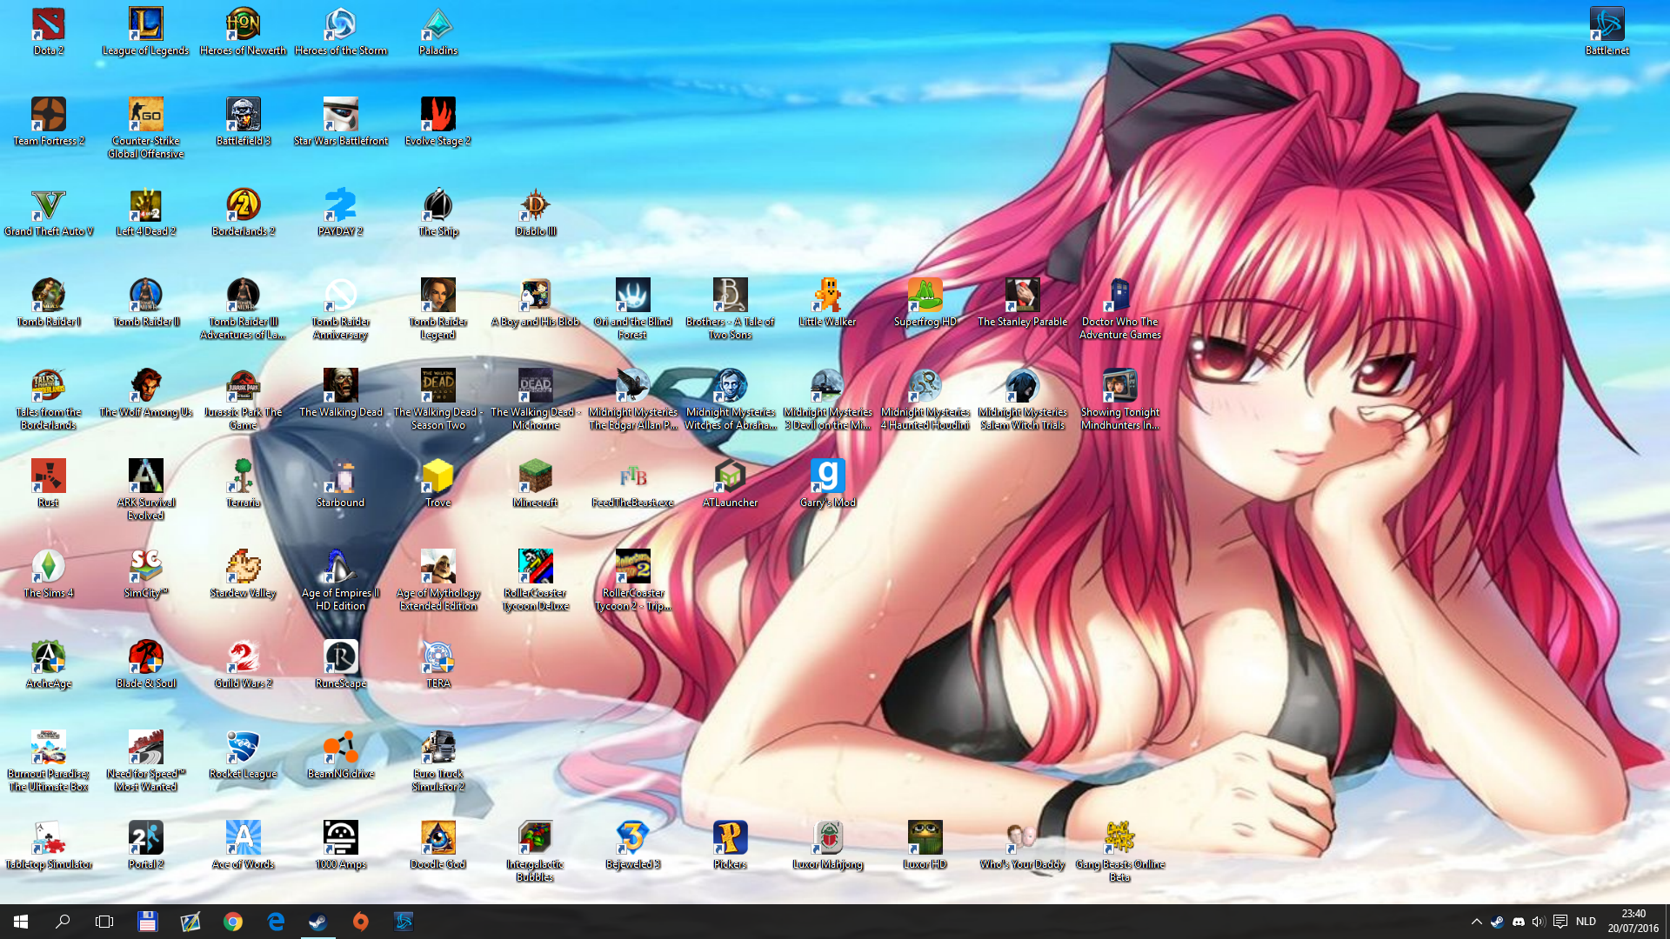This screenshot has width=1670, height=939.
Task: Open Task View on taskbar
Action: (104, 922)
